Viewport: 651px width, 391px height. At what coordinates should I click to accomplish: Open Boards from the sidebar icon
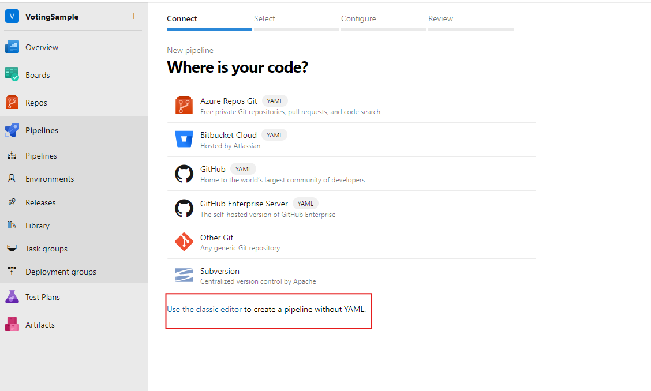tap(12, 75)
